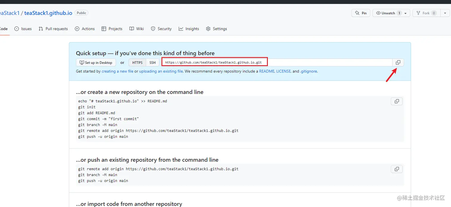Image resolution: width=451 pixels, height=207 pixels.
Task: Click the fork icon in Fork button
Action: [x=418, y=13]
